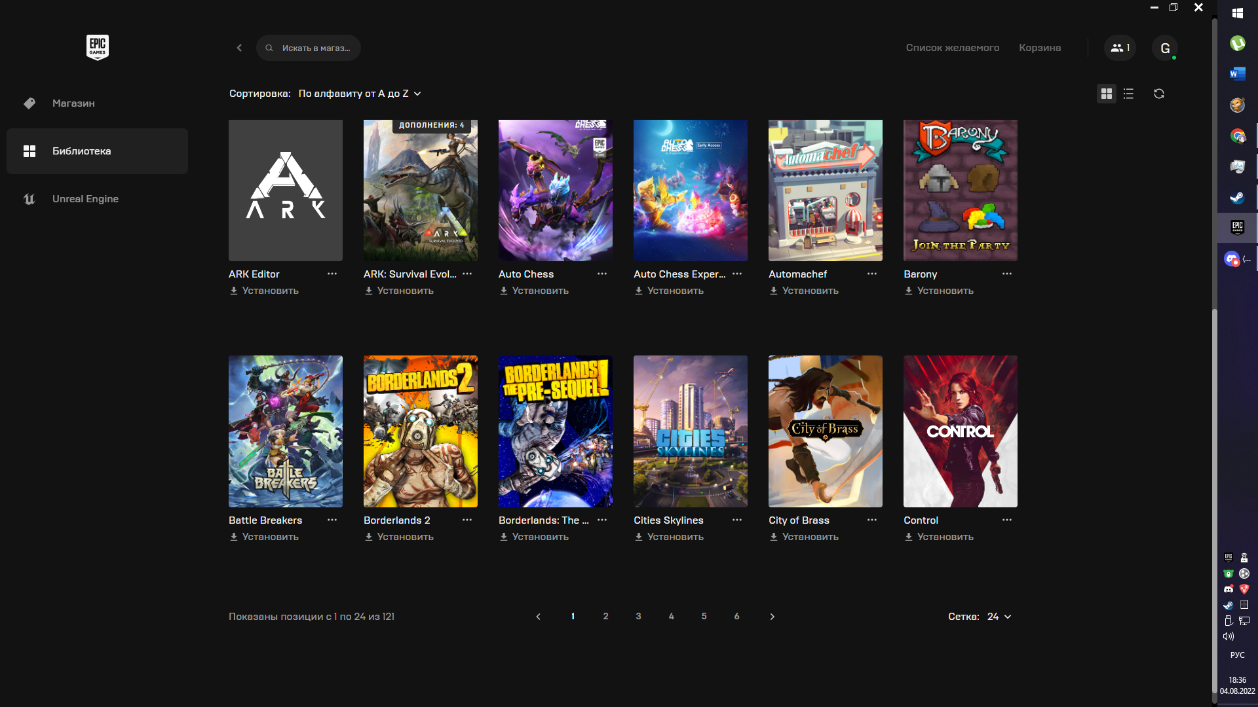Open options menu for Auto Chess
Viewport: 1258px width, 707px height.
602,274
